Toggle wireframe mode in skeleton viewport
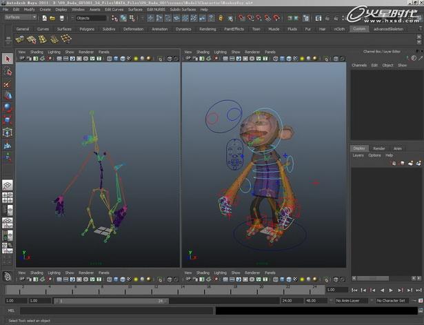Image resolution: width=424 pixels, height=325 pixels. (x=110, y=59)
